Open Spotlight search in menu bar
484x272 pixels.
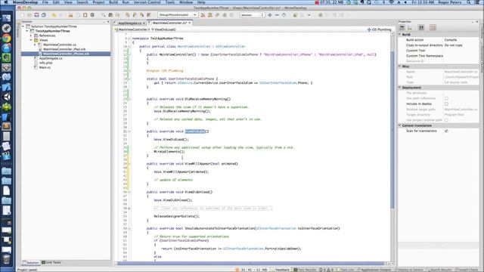coord(469,2)
